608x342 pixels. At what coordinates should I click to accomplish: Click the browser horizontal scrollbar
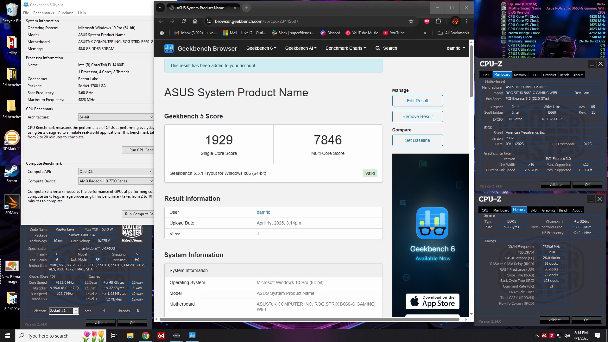(x=309, y=319)
